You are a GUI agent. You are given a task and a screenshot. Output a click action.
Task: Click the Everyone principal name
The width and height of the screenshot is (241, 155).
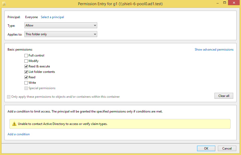pos(31,17)
